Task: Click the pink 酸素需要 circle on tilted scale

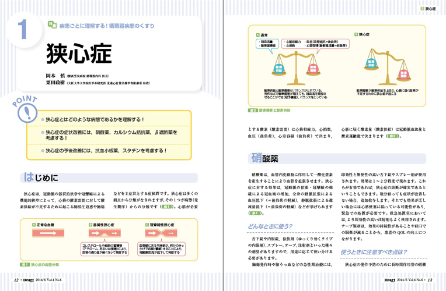Action: 403,74
